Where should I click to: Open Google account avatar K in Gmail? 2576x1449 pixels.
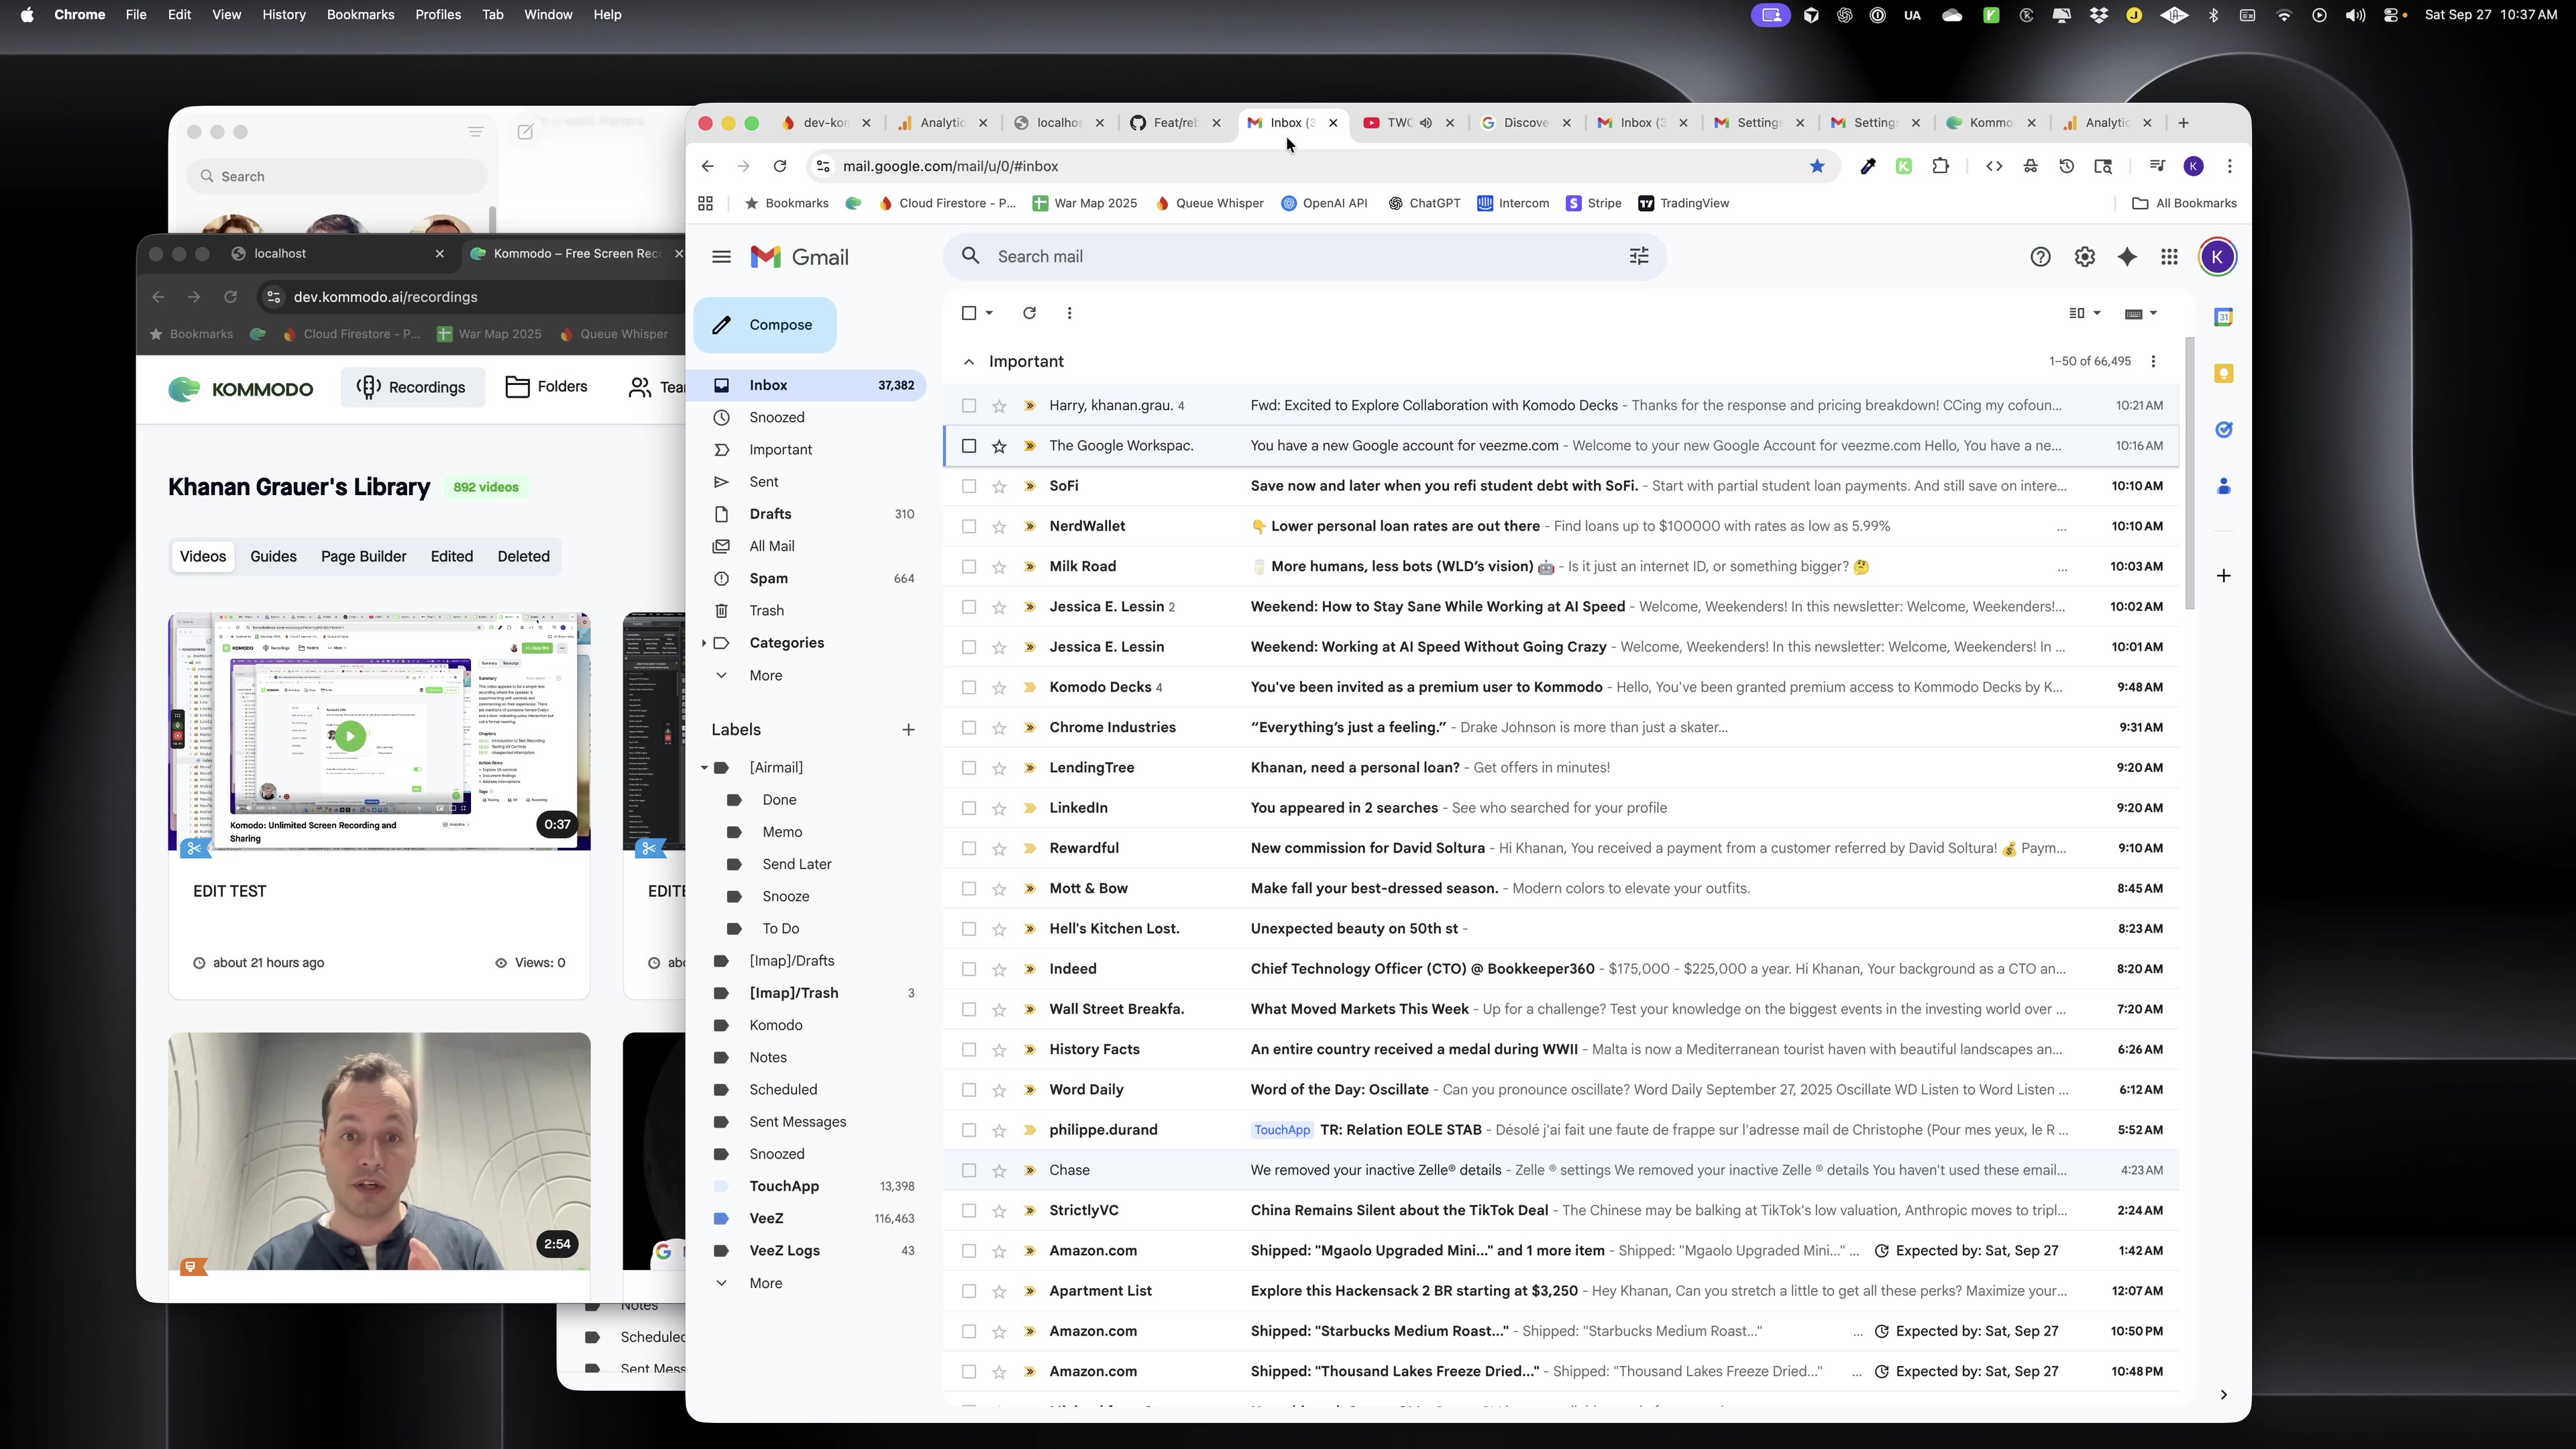point(2217,257)
